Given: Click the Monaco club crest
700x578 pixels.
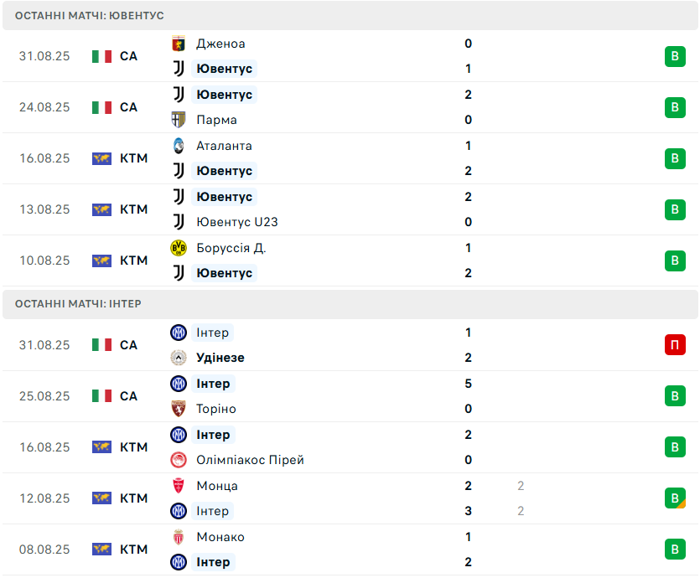Looking at the screenshot, I should click(179, 537).
